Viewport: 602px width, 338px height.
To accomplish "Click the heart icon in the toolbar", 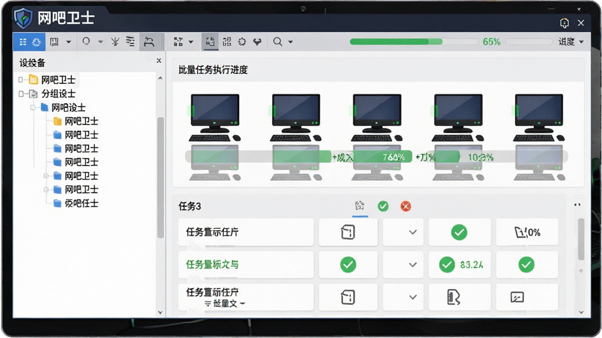I will 257,42.
